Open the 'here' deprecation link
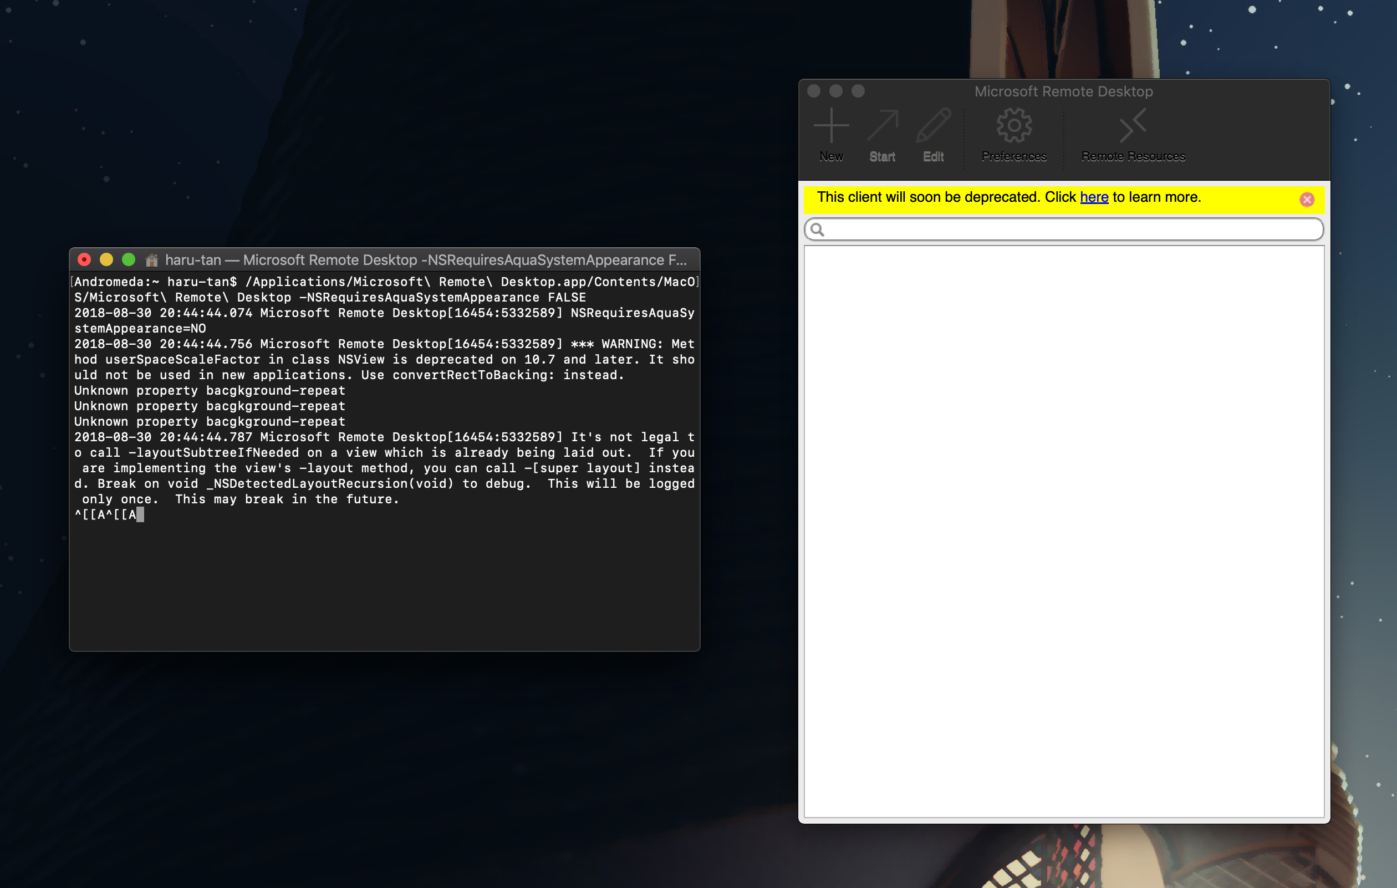1397x888 pixels. 1094,197
